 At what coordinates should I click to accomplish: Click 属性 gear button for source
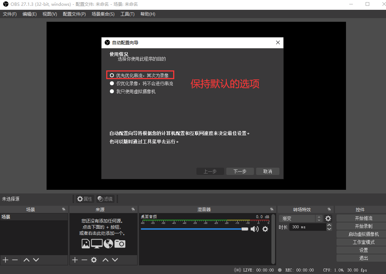85,199
